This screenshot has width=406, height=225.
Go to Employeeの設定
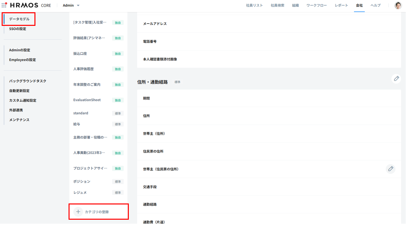(23, 60)
